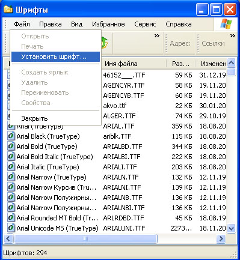Click the disabled Удалить menu entry
The image size is (240, 260).
click(55, 82)
